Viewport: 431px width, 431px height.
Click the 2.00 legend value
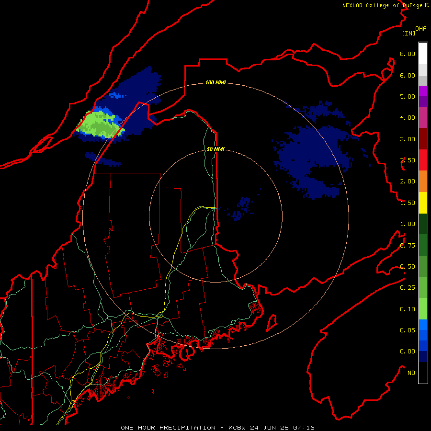[x=408, y=181]
